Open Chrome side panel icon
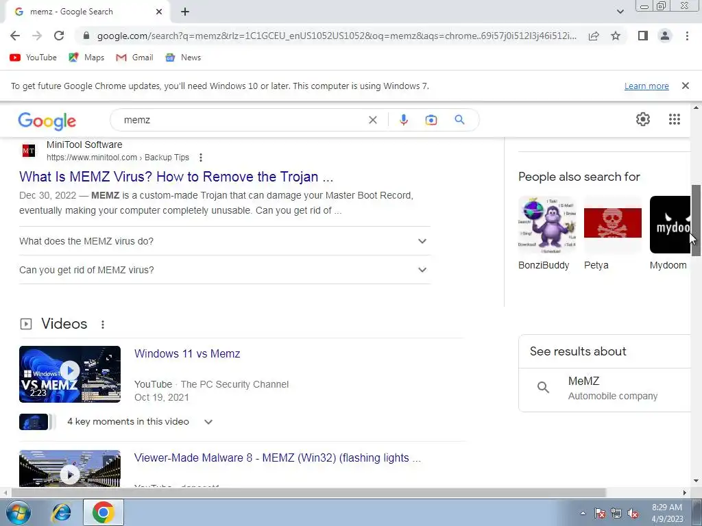This screenshot has width=702, height=526. [643, 36]
